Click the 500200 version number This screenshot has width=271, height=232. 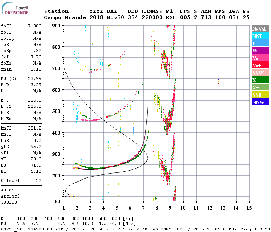pos(9,202)
